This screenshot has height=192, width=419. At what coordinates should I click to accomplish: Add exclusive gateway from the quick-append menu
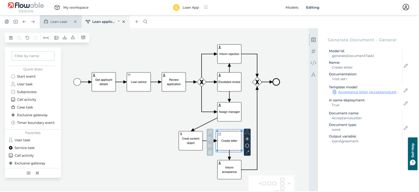pyautogui.click(x=247, y=139)
